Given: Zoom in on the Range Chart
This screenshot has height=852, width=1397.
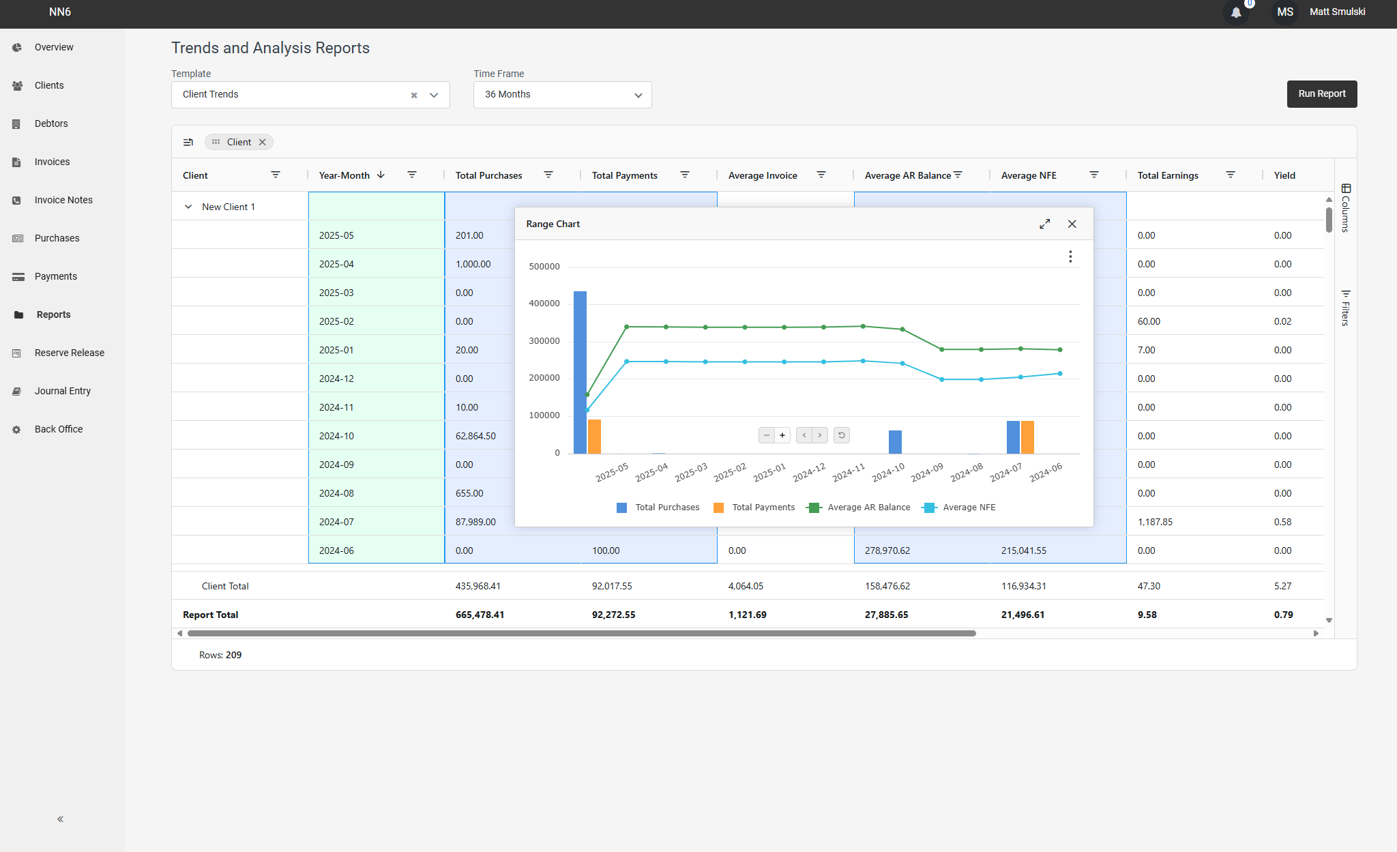Looking at the screenshot, I should (782, 435).
